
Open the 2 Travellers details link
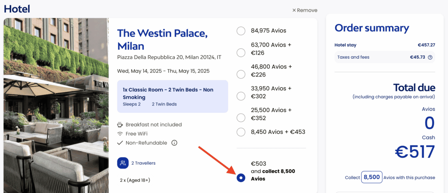point(143,163)
